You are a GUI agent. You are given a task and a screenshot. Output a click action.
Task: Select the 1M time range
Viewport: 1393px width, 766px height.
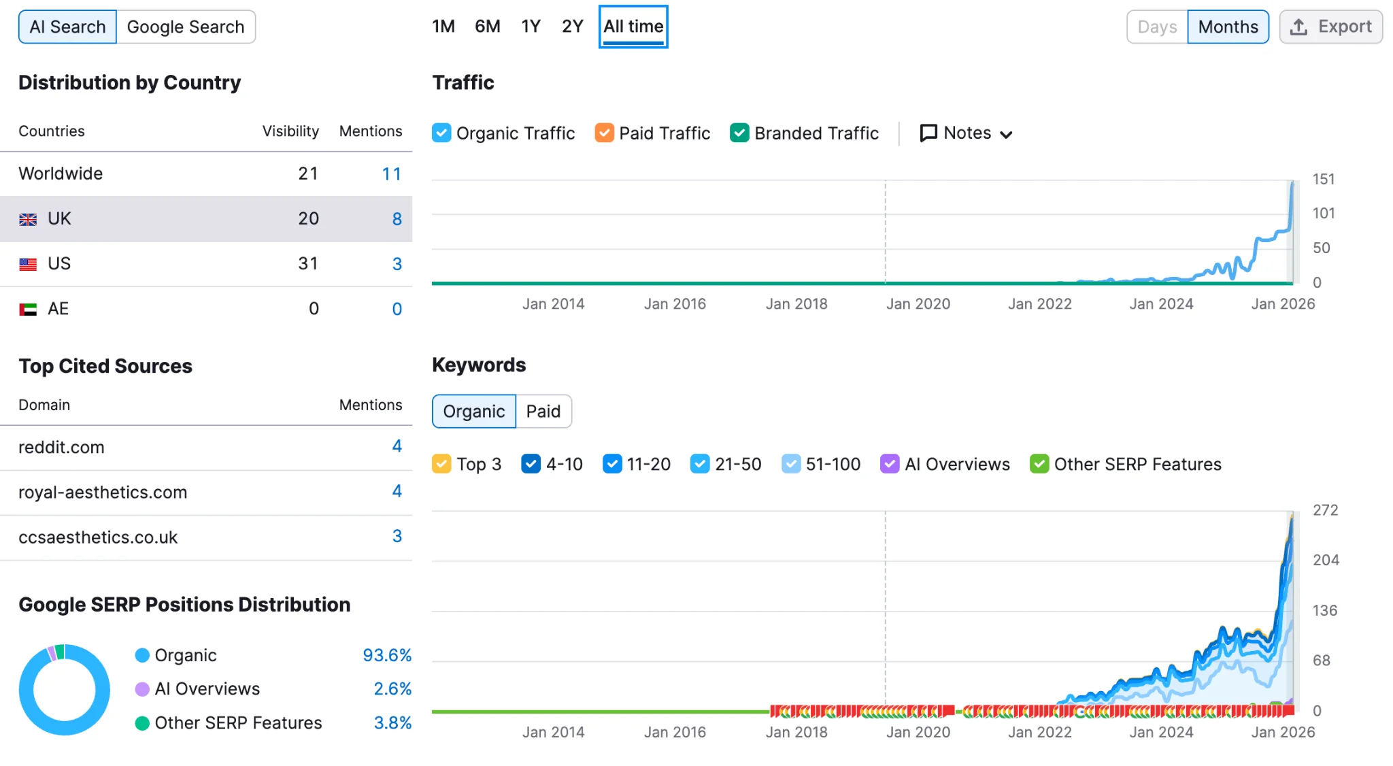[443, 27]
